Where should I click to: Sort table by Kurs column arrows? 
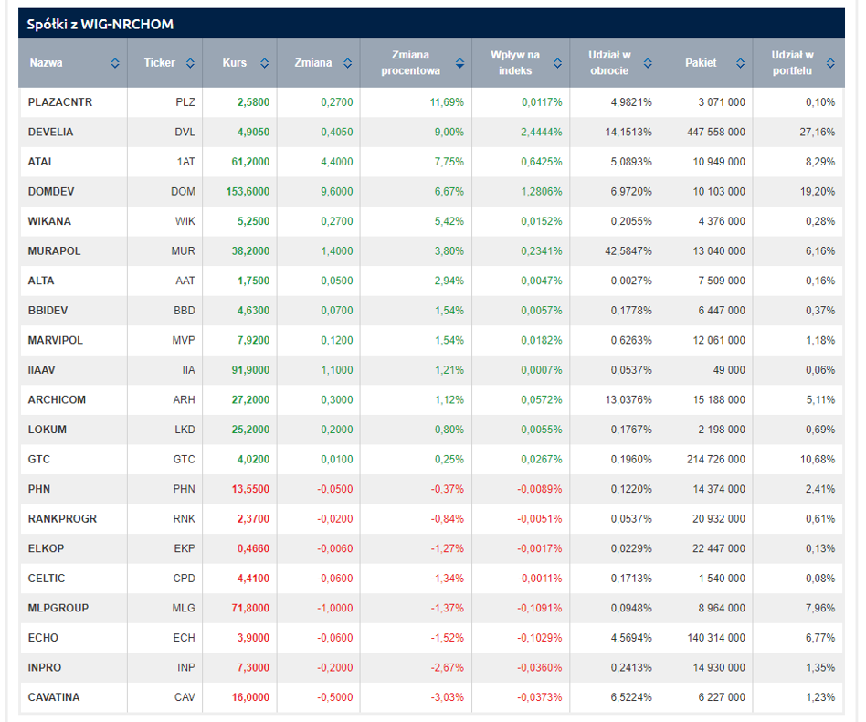264,63
